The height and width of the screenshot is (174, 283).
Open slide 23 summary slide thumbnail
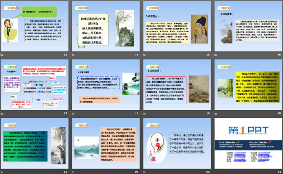(177, 143)
